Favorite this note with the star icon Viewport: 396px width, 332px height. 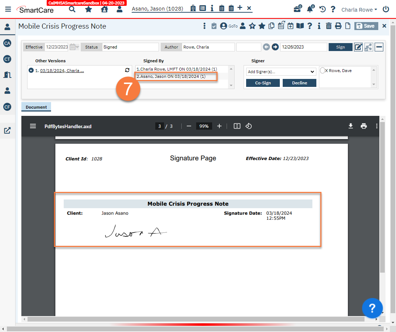click(x=262, y=26)
